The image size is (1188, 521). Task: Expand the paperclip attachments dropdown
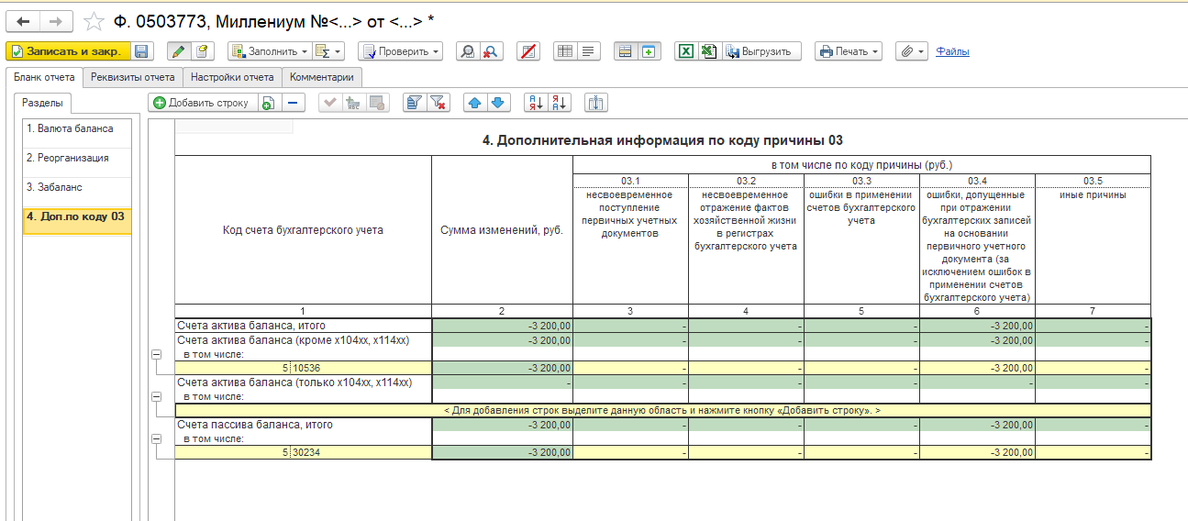[911, 51]
